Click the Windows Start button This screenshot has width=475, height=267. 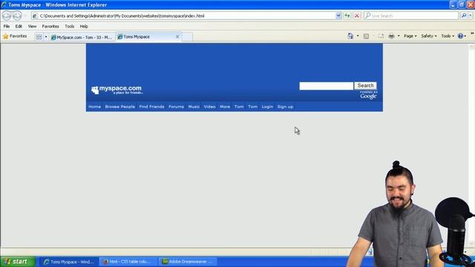(18, 262)
